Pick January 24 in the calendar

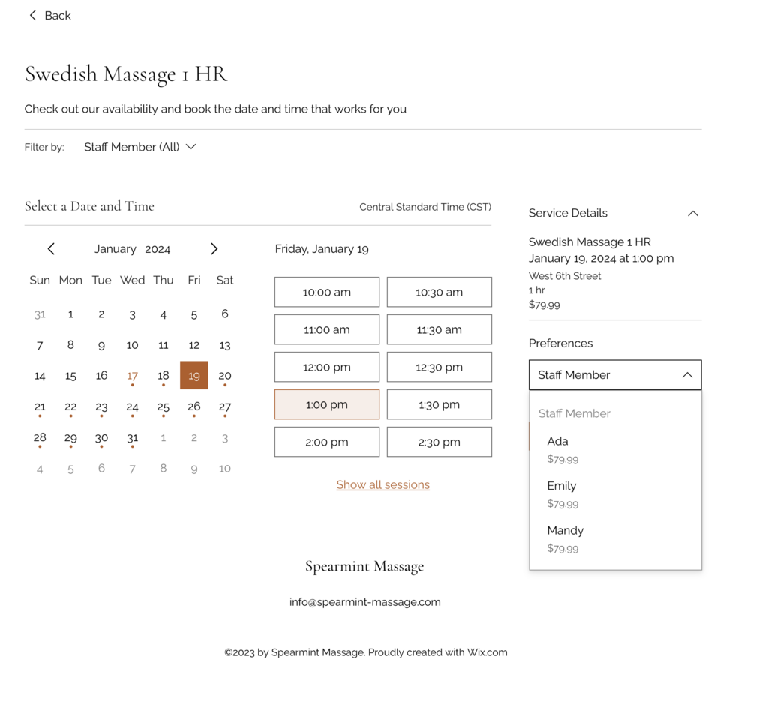click(x=132, y=406)
